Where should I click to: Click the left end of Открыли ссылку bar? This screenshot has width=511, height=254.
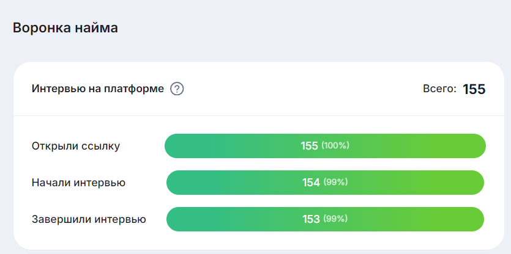click(171, 146)
